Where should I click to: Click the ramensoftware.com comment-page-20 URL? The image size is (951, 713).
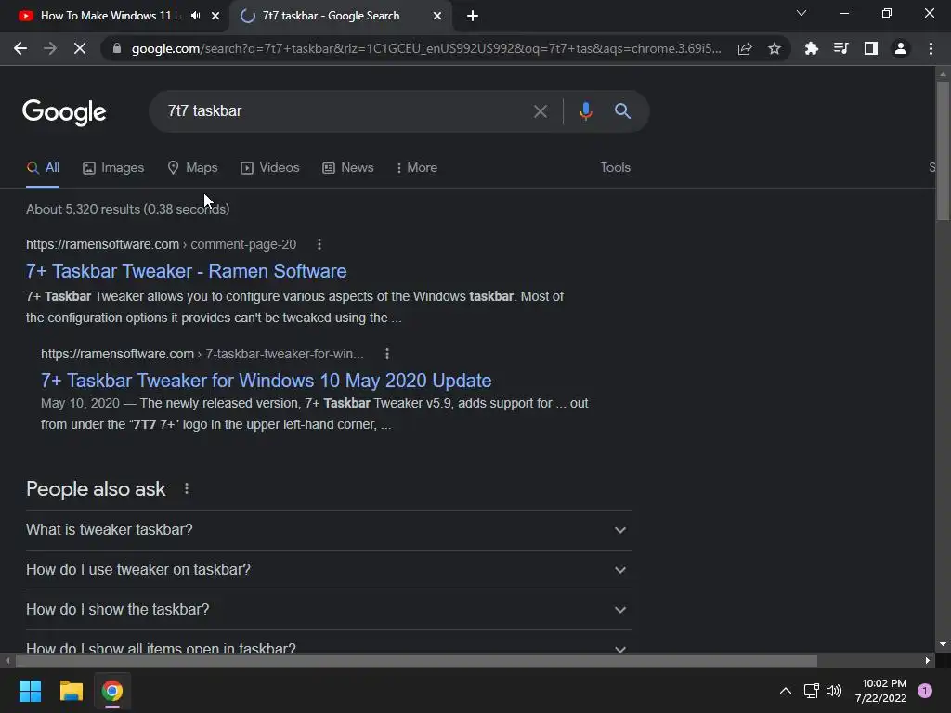tap(161, 244)
